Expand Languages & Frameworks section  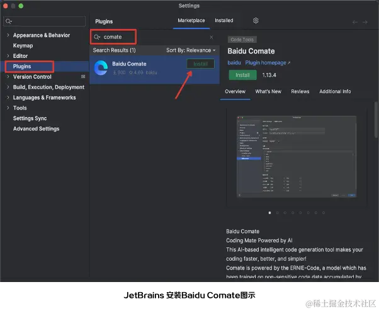point(8,98)
